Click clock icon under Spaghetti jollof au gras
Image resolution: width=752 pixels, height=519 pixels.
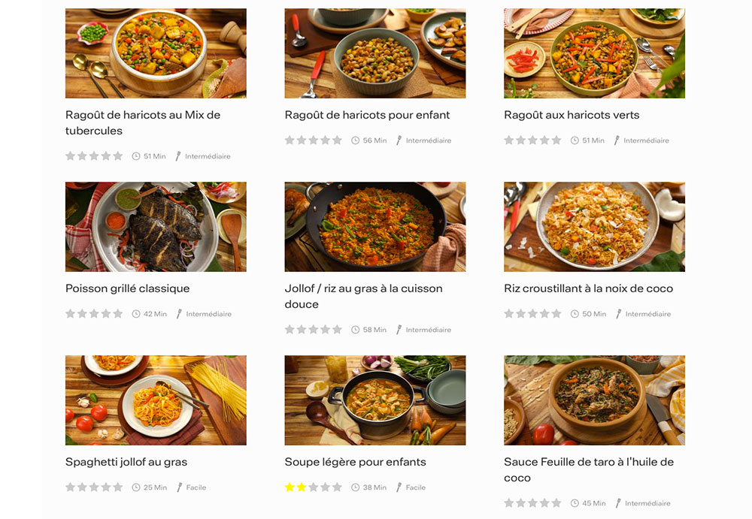(x=136, y=487)
